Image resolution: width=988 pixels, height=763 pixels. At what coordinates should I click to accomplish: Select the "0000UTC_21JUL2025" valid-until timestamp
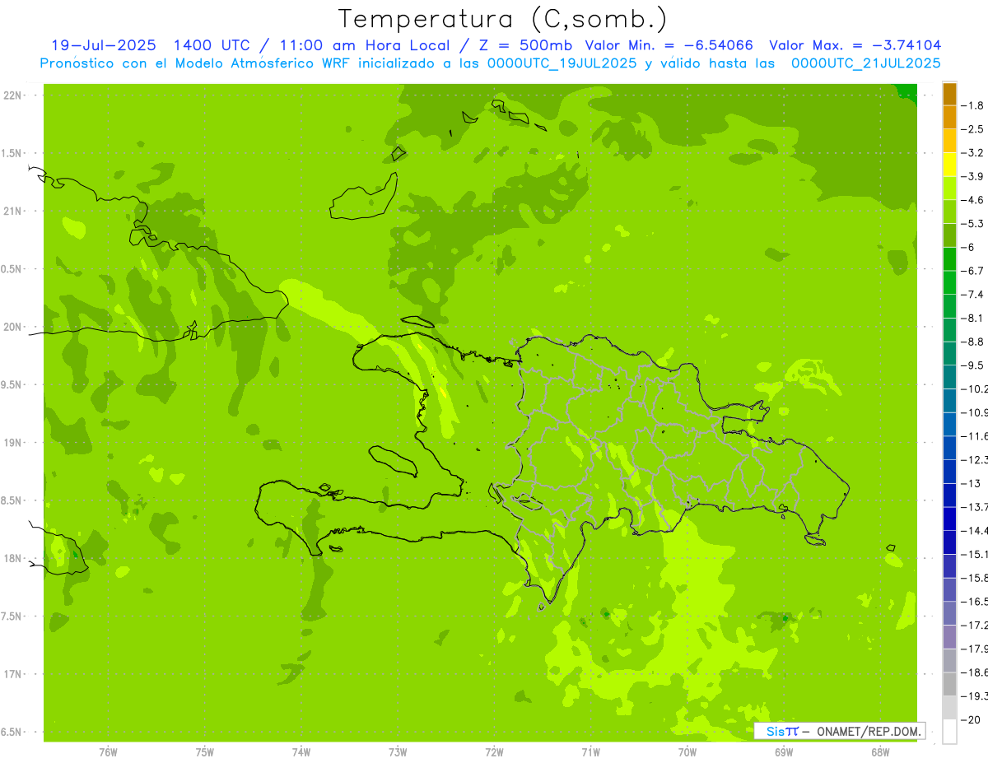coord(865,63)
